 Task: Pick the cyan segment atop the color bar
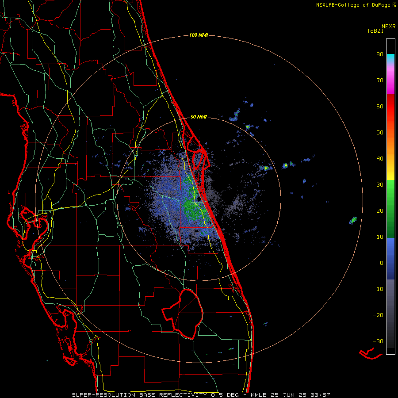[390, 58]
